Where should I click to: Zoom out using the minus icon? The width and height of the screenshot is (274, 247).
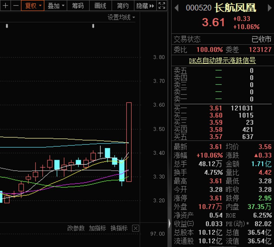pos(16,6)
